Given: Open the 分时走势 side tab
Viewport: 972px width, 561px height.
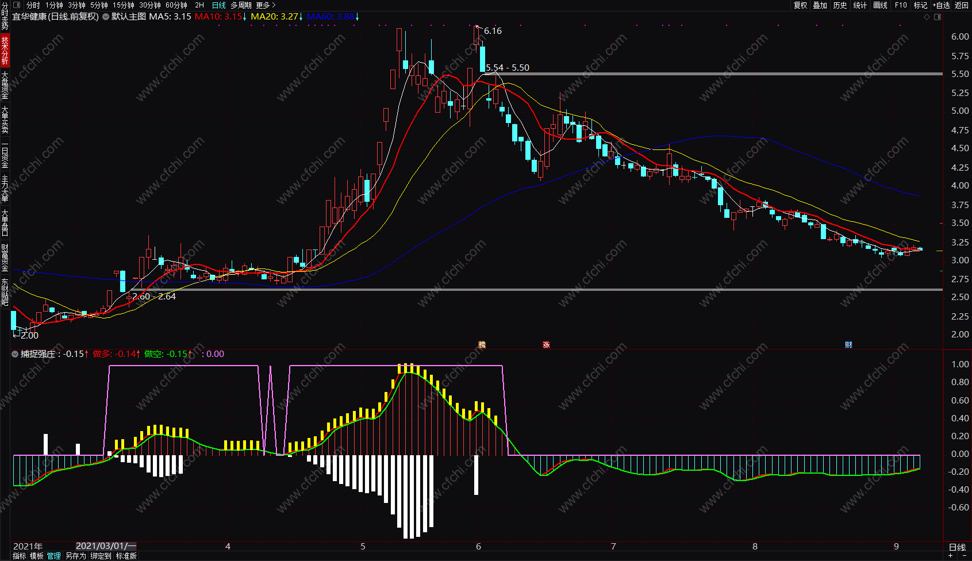Looking at the screenshot, I should [5, 16].
